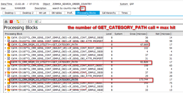This screenshot has height=93, width=183.
Task: Open the Times tab
Action: click(x=125, y=13)
